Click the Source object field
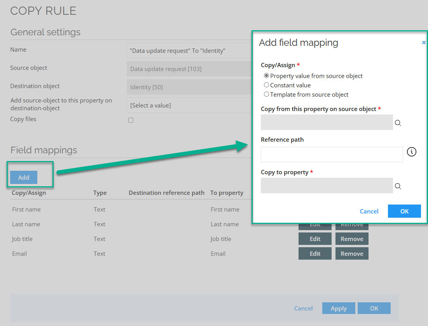Viewport: 428px width, 326px height. tap(189, 69)
